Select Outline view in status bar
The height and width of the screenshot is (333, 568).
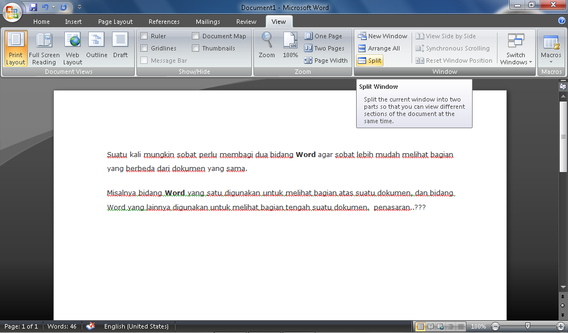click(x=450, y=326)
